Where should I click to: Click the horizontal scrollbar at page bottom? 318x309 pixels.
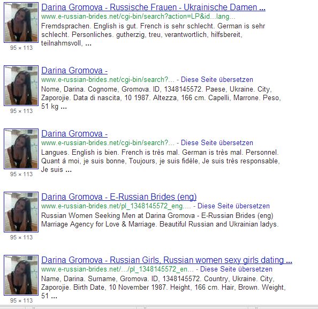click(x=159, y=307)
